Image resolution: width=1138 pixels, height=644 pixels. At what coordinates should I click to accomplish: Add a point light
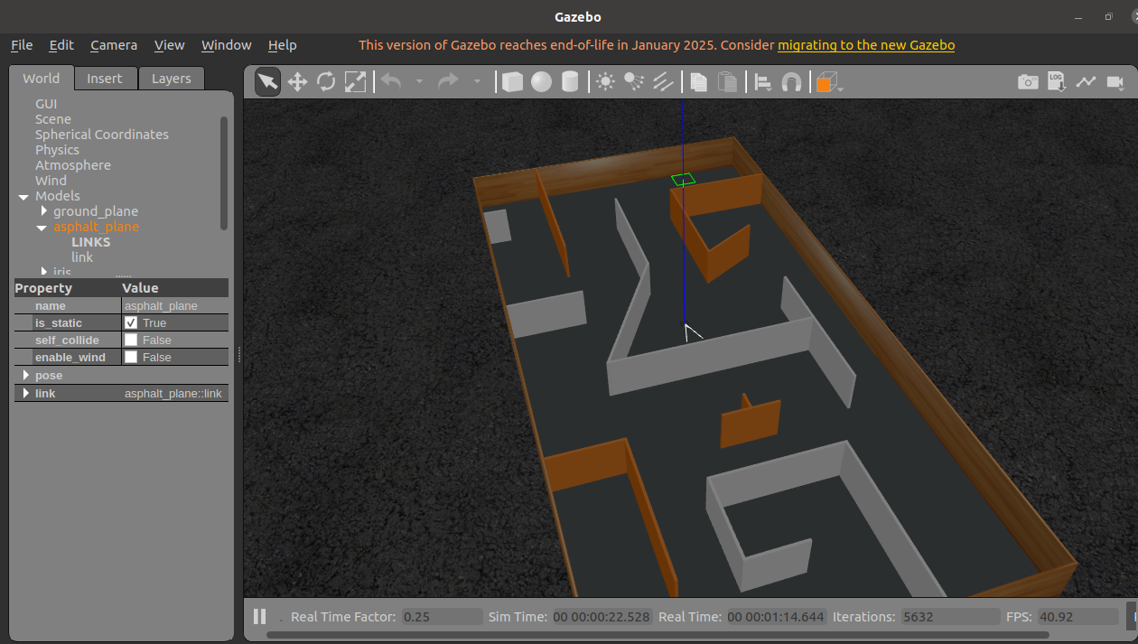tap(605, 82)
